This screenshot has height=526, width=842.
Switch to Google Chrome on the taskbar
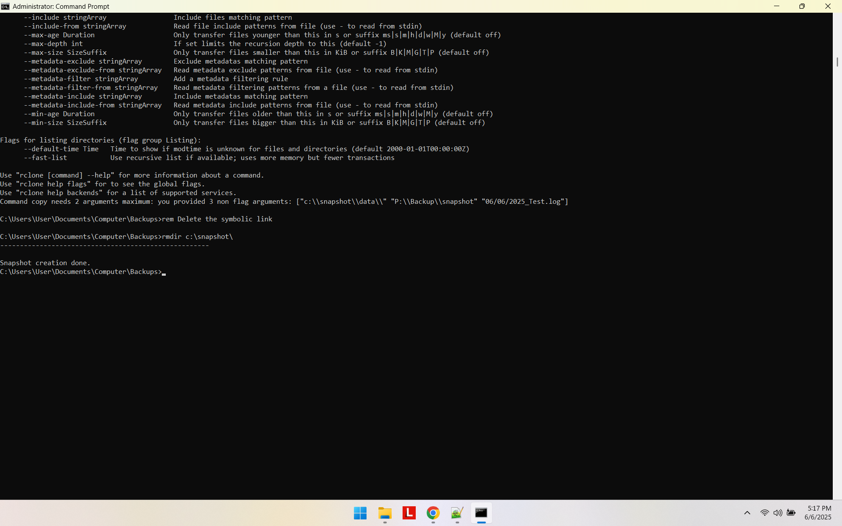(x=433, y=513)
